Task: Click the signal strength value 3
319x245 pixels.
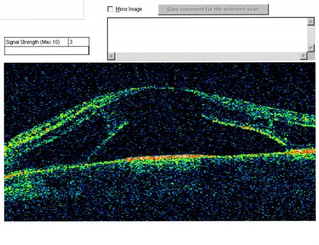Action: 71,42
